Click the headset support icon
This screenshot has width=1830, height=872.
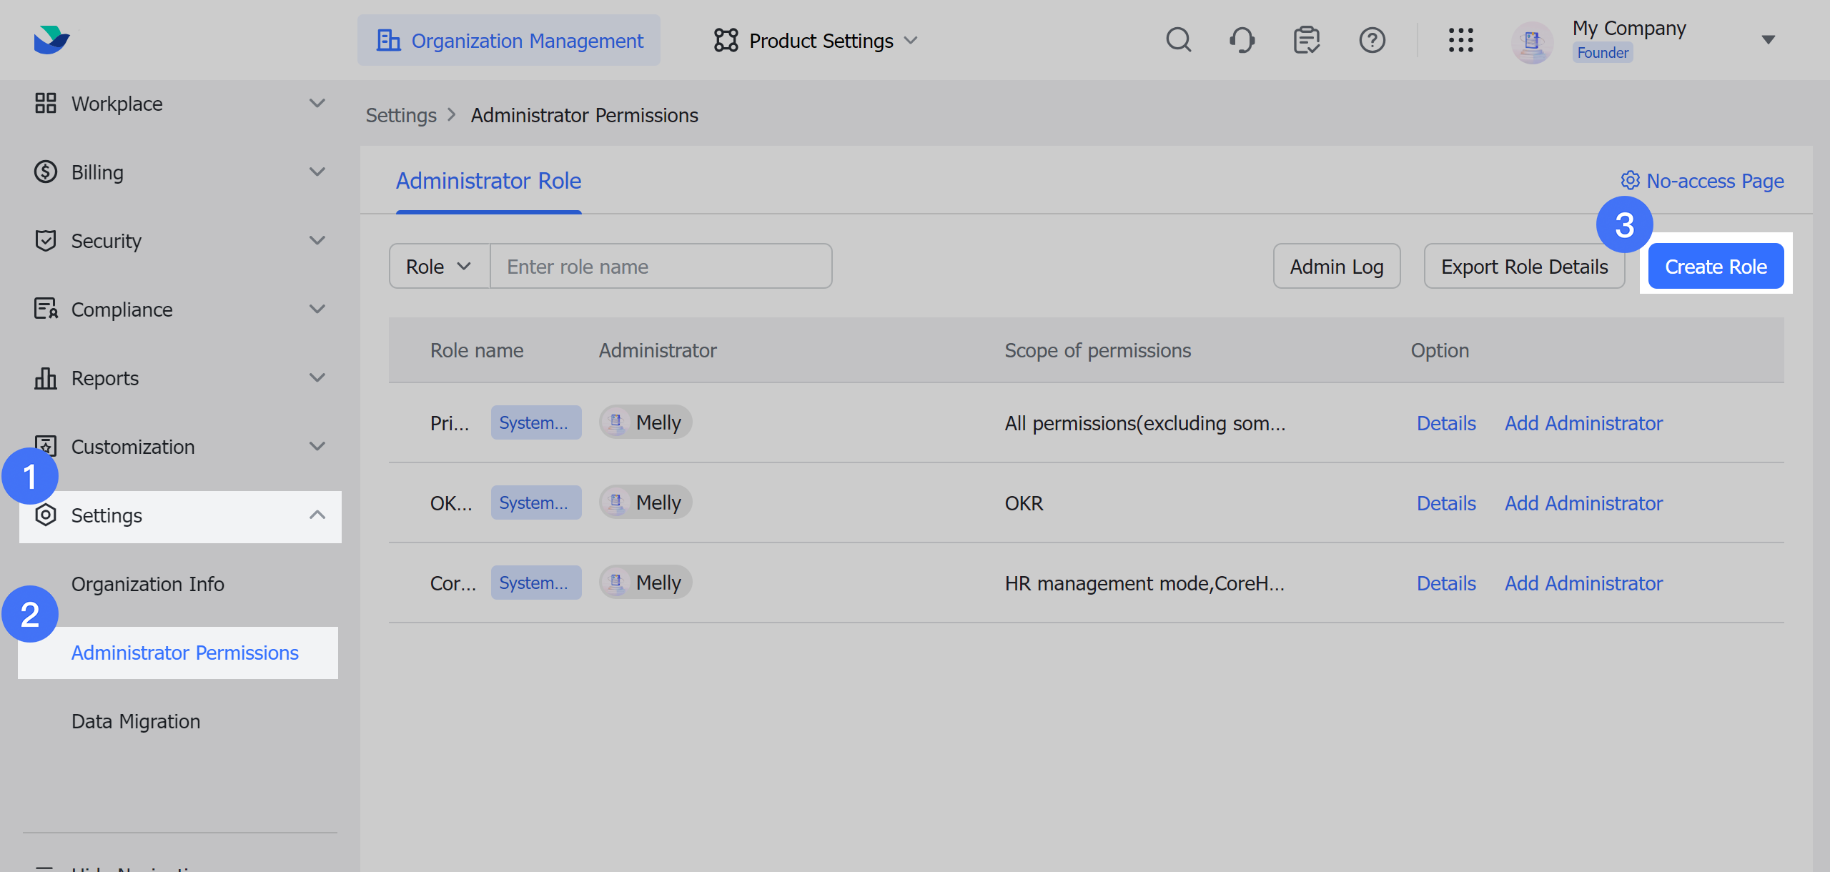pos(1242,40)
